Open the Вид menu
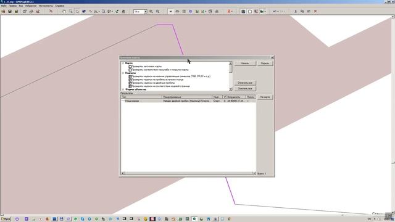Image resolution: width=395 pixels, height=222 pixels. 21,6
